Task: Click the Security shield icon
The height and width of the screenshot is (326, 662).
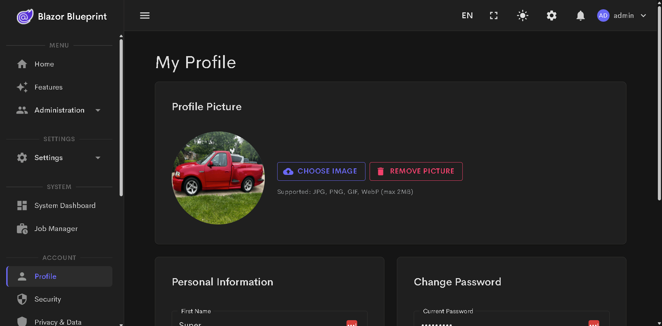Action: pos(22,299)
